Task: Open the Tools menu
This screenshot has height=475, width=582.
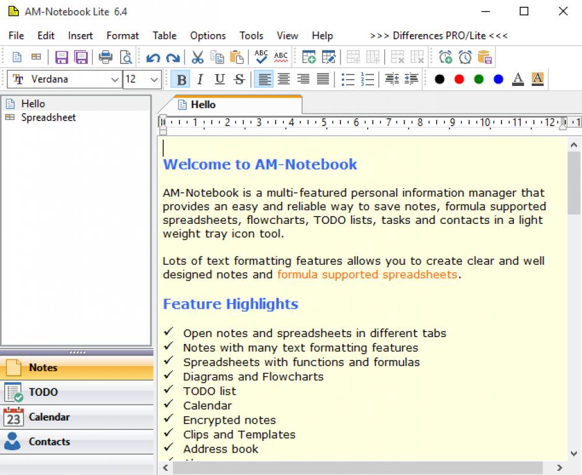Action: pos(251,36)
